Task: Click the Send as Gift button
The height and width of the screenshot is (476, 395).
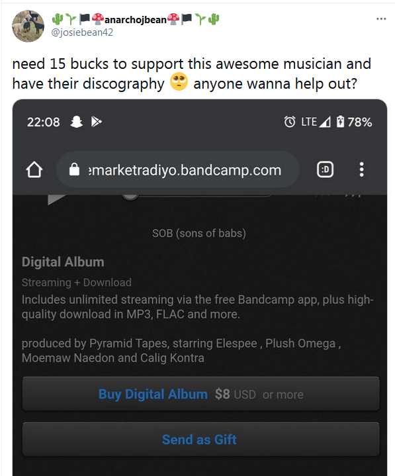Action: click(x=200, y=440)
